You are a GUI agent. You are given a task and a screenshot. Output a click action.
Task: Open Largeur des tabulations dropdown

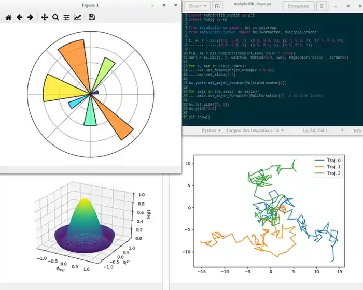255,130
